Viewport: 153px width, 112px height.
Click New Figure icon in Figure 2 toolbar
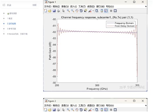[46, 110]
